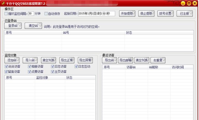Click the 导入QQ button
The image size is (199, 120).
30,60
